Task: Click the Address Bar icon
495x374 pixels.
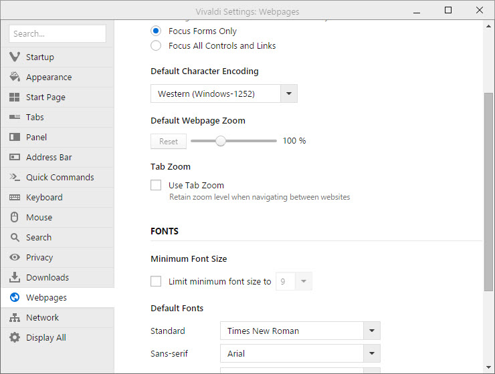Action: pyautogui.click(x=15, y=157)
